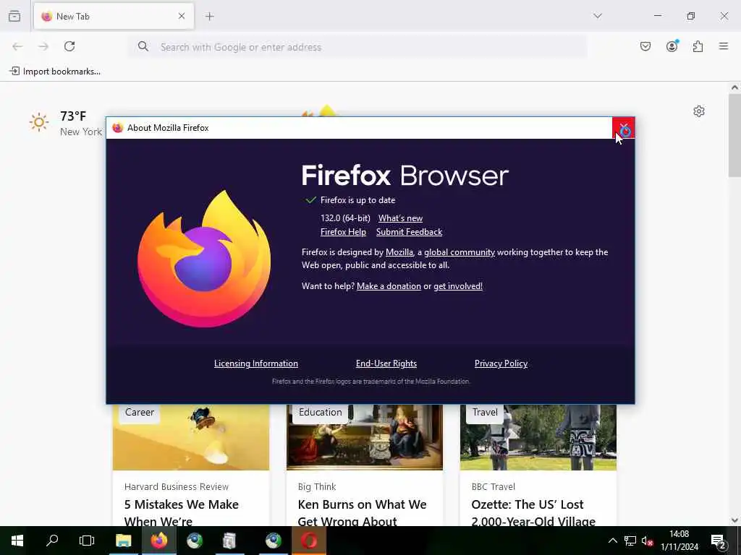The height and width of the screenshot is (555, 741).
Task: Focus the Search with Google address field
Action: tap(357, 47)
